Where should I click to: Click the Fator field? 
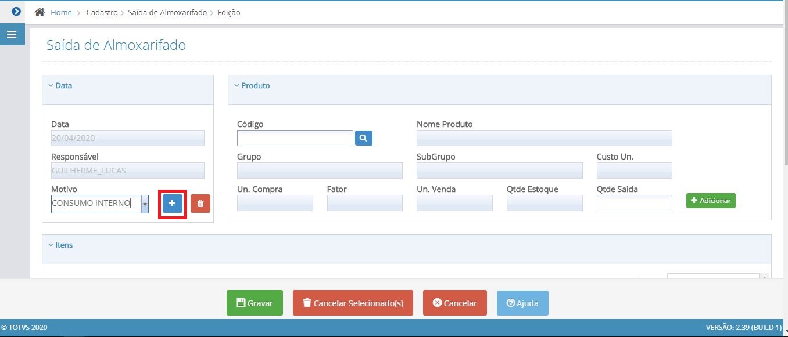pos(365,203)
